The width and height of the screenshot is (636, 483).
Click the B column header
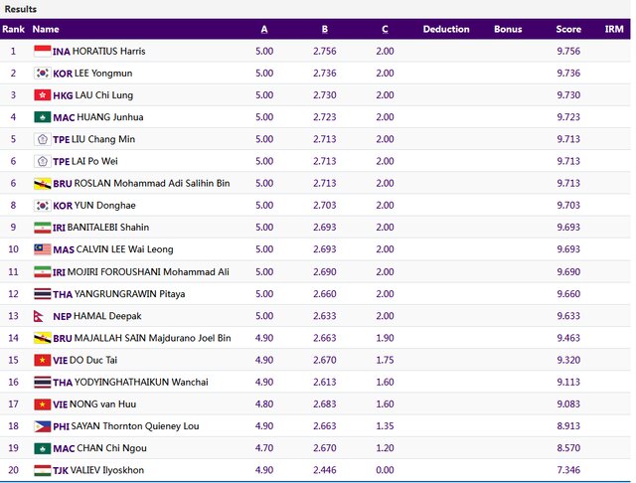[324, 29]
